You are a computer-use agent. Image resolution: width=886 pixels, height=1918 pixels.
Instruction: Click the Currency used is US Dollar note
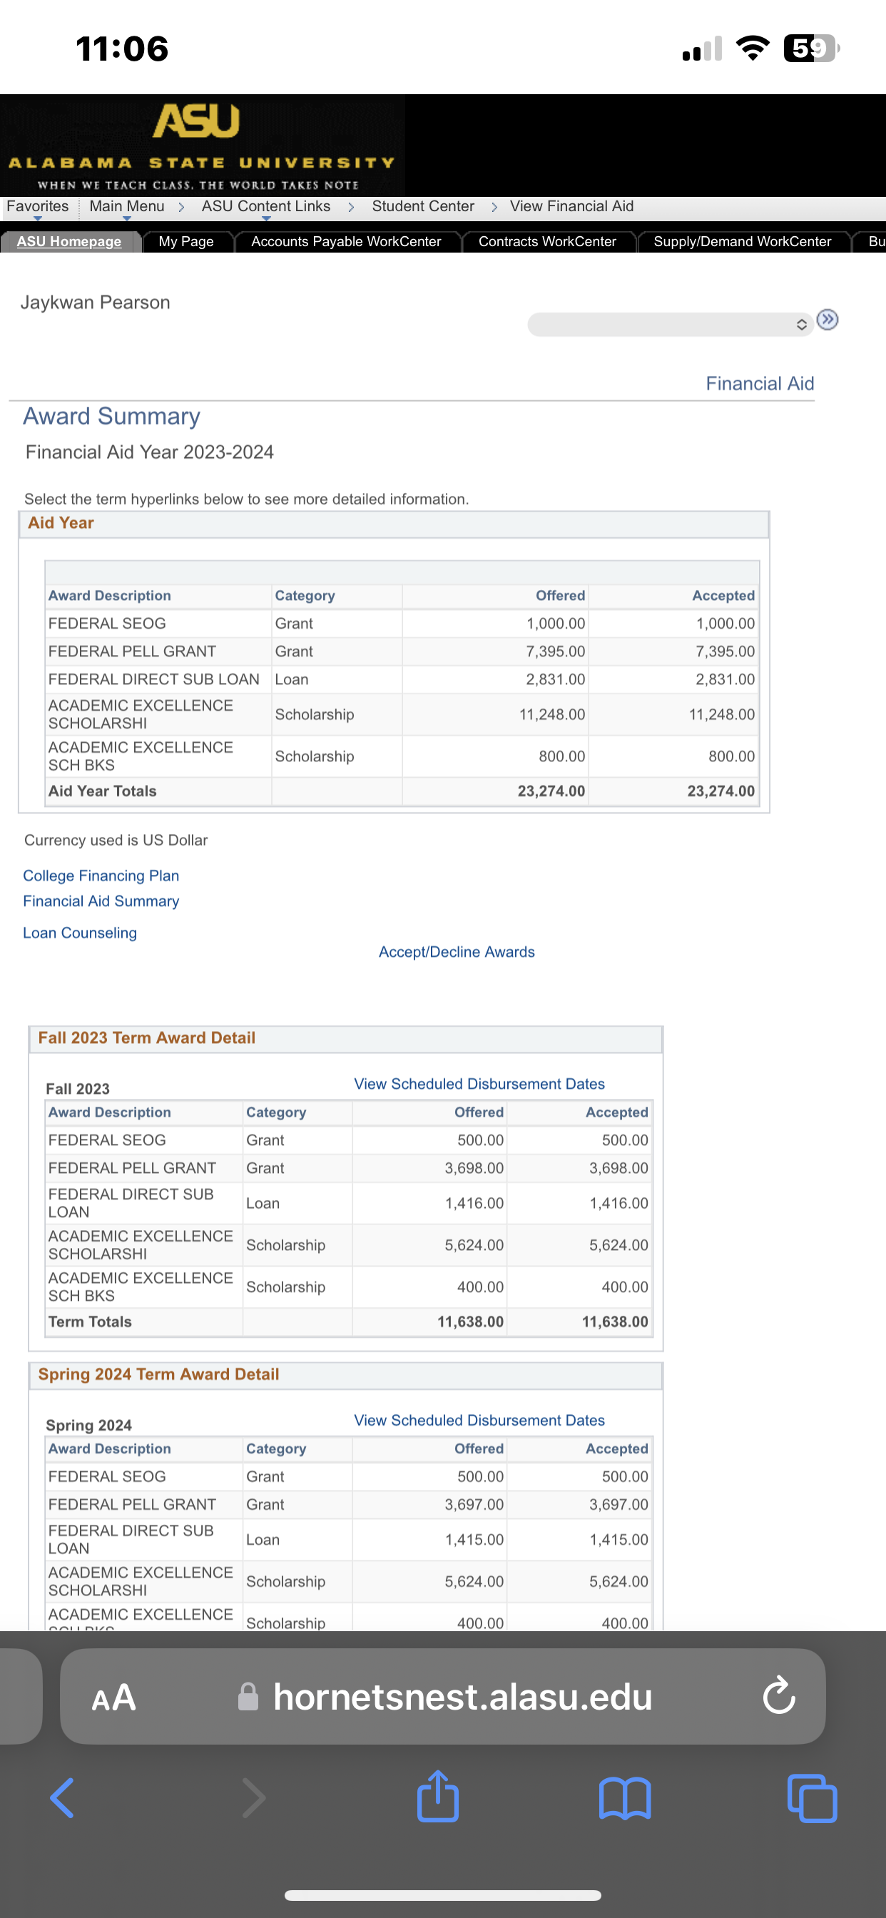pyautogui.click(x=116, y=840)
